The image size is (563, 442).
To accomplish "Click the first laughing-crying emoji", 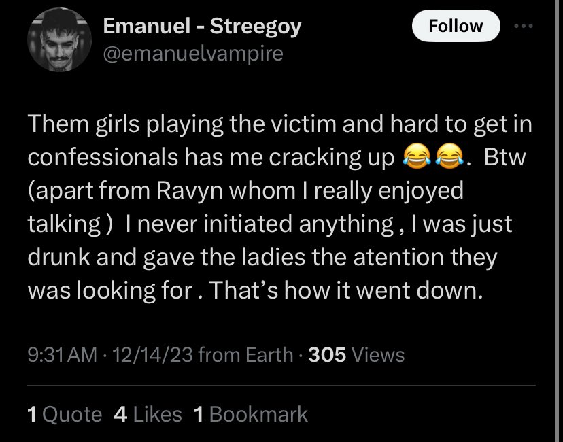I will pos(417,156).
